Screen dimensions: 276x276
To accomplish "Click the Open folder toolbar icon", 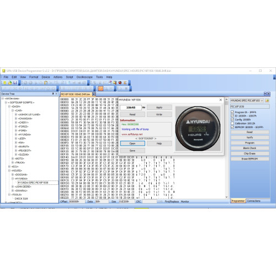I will 10,83.
